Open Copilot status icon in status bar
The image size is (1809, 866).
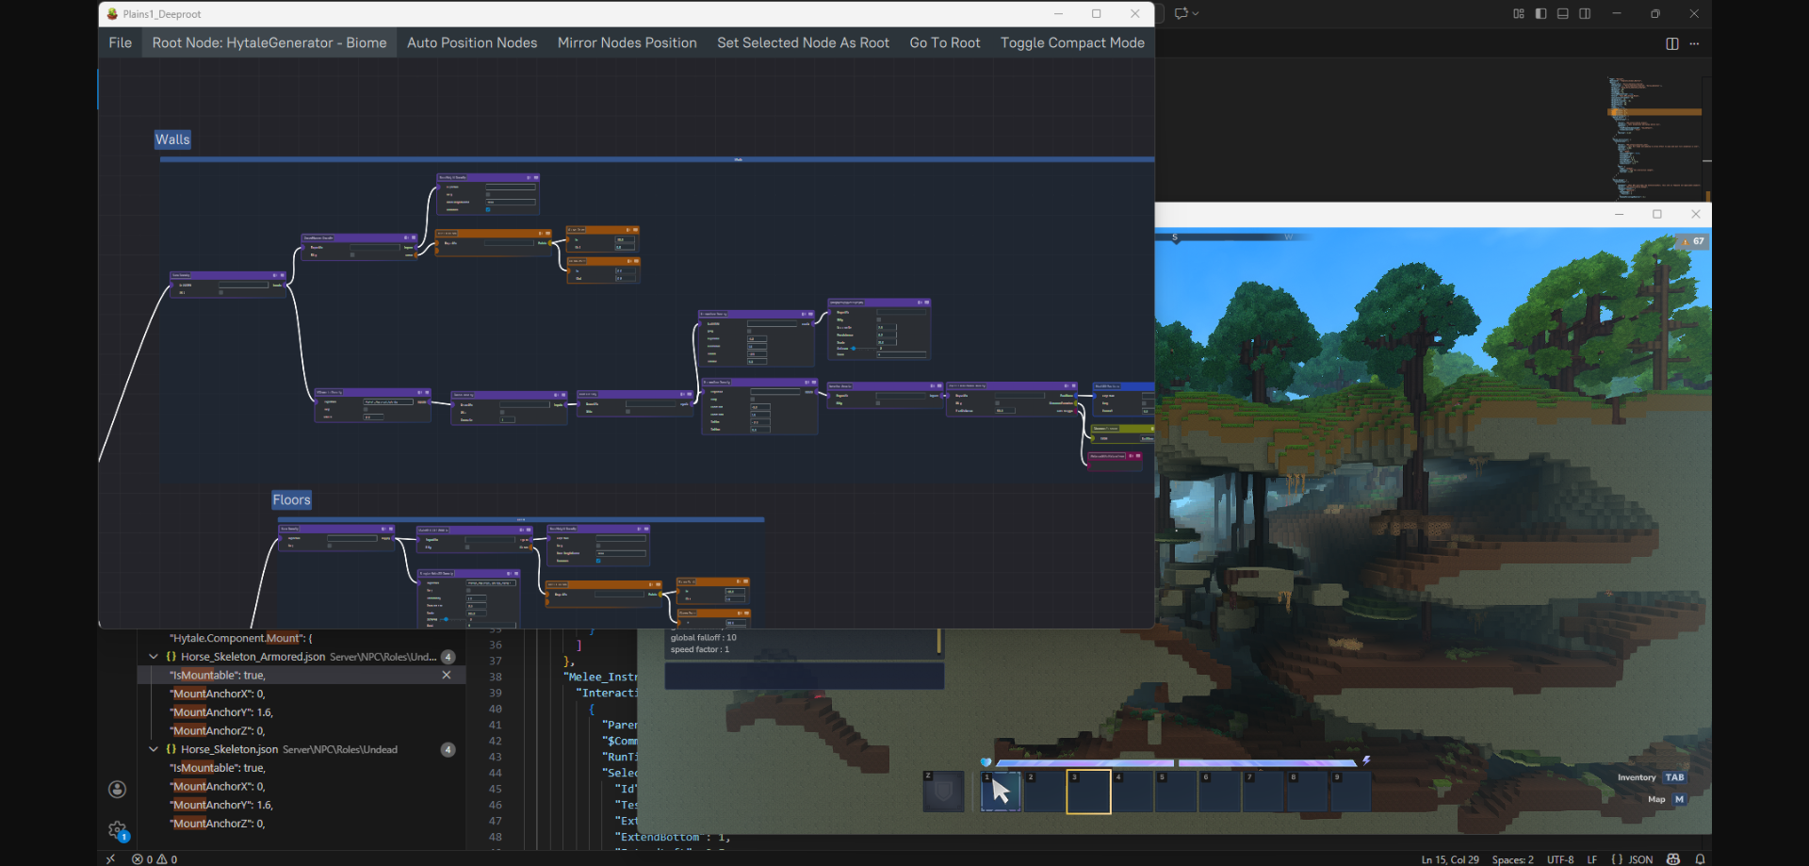(x=1673, y=859)
